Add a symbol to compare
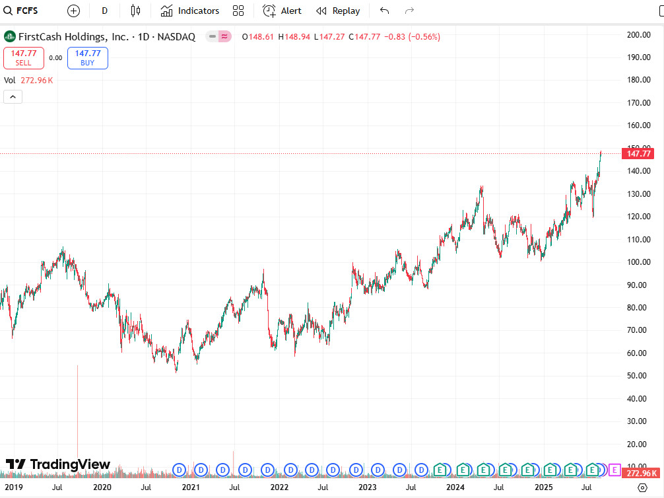This screenshot has width=664, height=498. point(74,11)
